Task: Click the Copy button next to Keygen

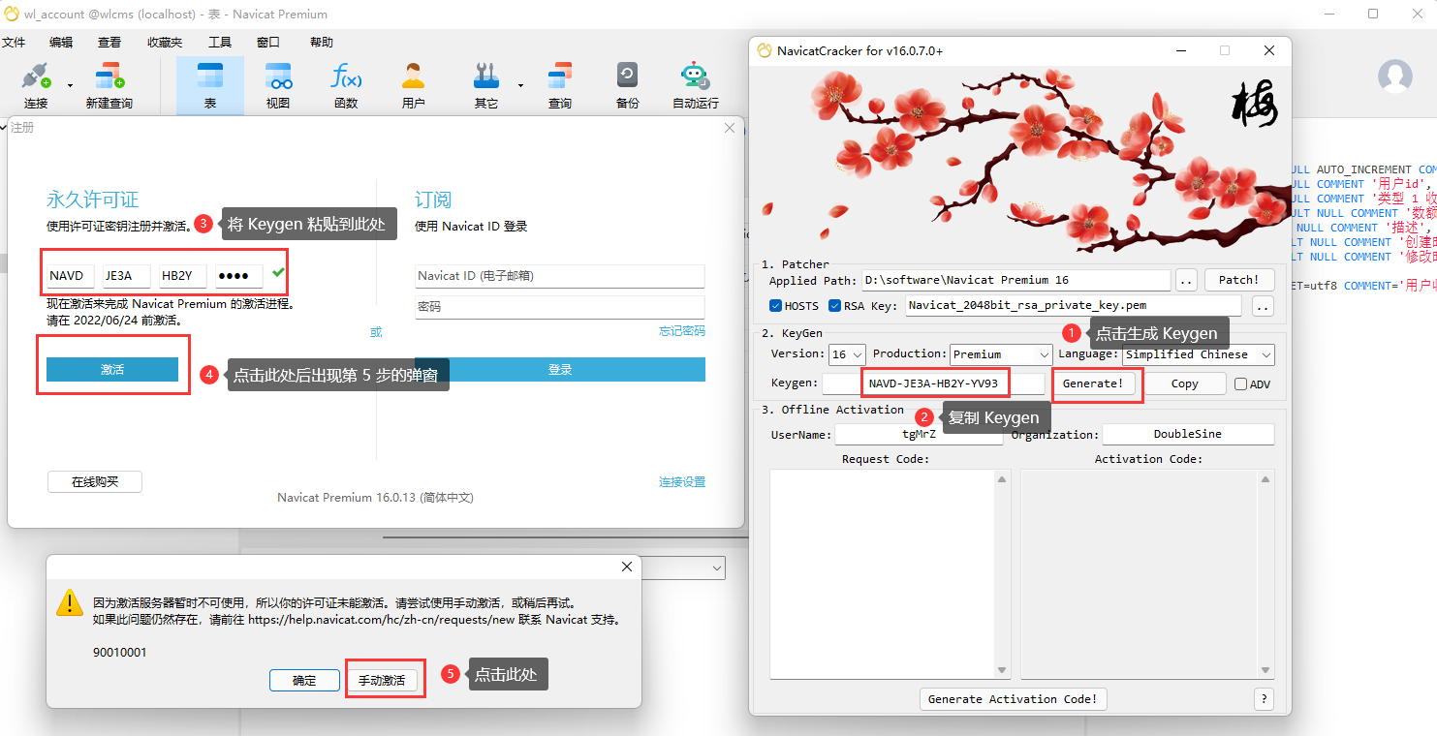Action: point(1185,383)
